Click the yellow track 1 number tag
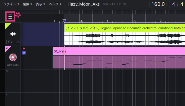The image size is (185, 106). [x=7, y=25]
